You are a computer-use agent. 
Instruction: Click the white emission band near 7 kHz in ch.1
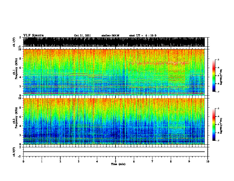[x=159, y=63]
